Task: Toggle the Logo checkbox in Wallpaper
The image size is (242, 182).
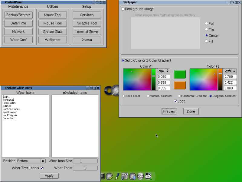Action: pos(176,101)
